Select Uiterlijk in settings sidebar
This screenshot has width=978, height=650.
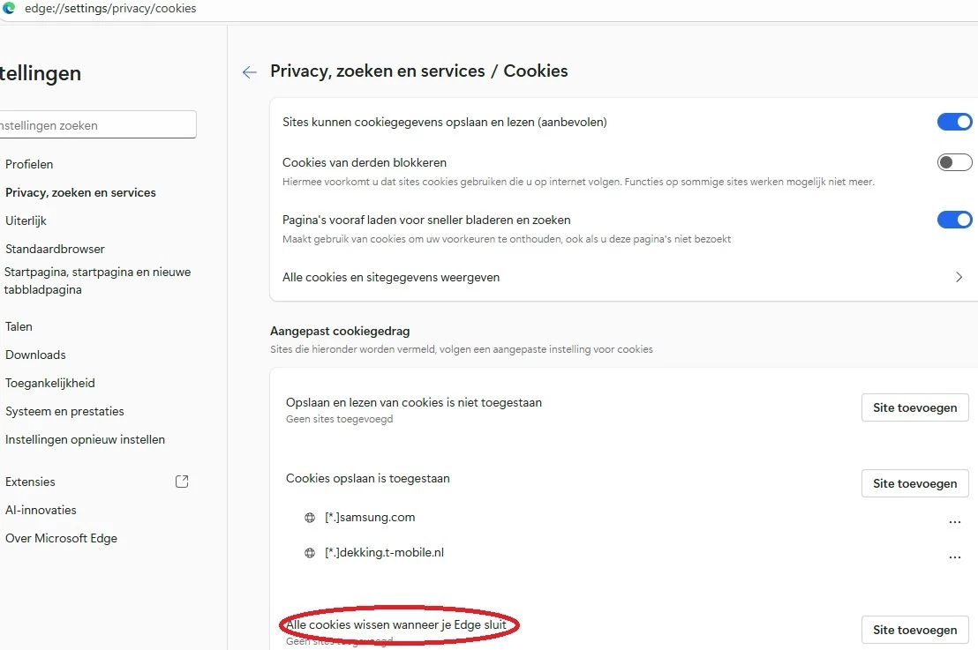26,220
